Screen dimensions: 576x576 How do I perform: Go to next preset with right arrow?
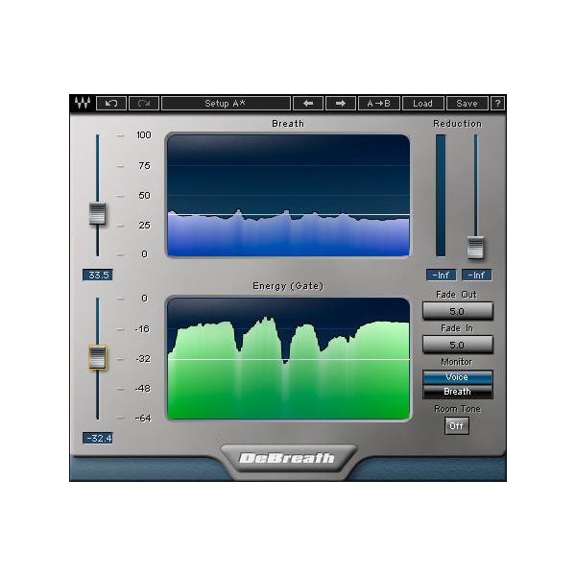340,103
